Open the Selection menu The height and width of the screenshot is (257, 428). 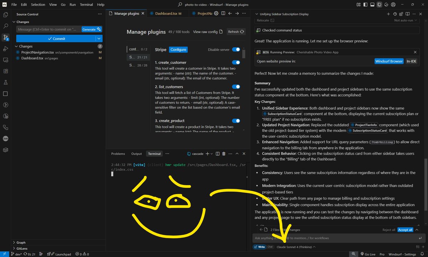pyautogui.click(x=38, y=5)
